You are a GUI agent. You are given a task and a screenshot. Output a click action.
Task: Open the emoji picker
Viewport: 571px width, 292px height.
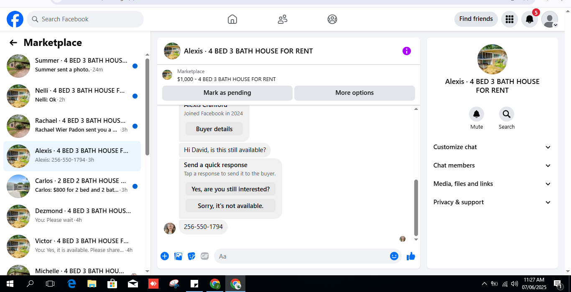click(x=394, y=256)
